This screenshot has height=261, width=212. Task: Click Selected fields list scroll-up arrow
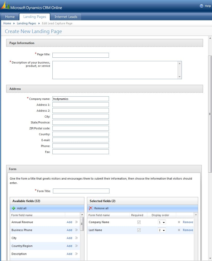(x=196, y=215)
